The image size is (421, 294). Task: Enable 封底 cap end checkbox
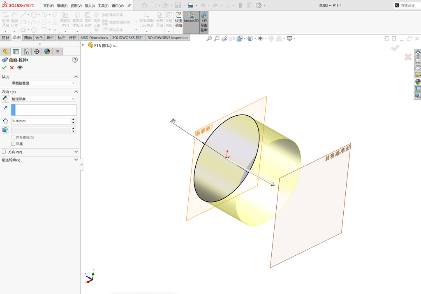pos(13,144)
